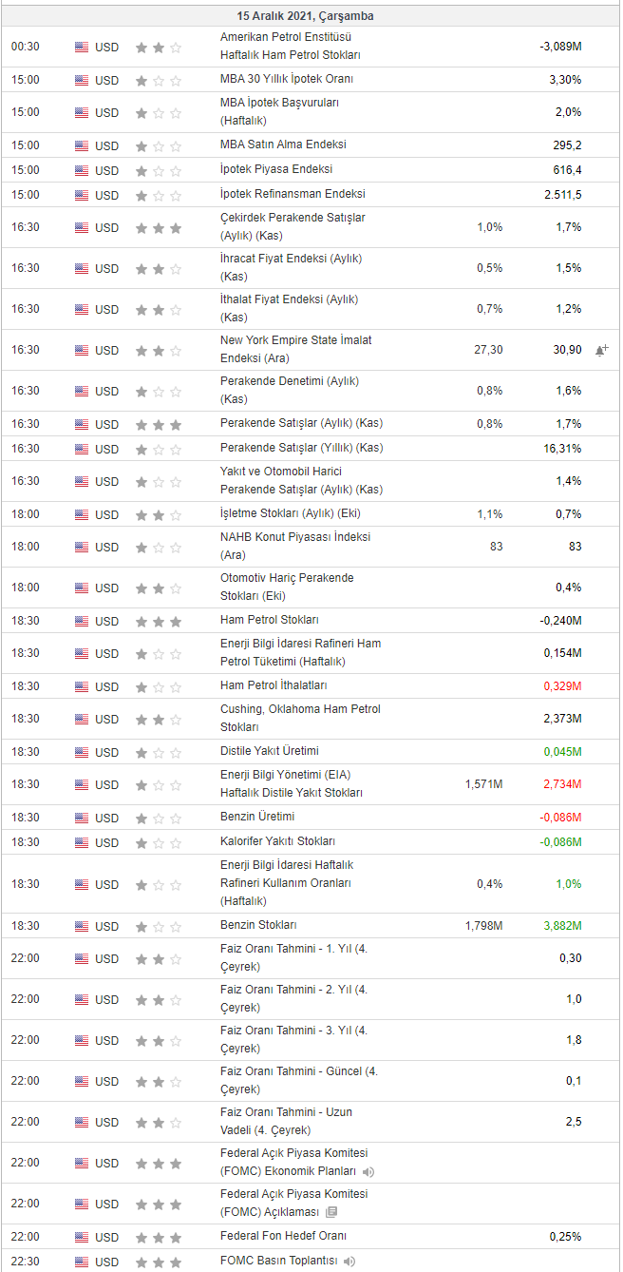Click the 30,90 previous value for Empire State
Viewport: 623px width, 1272px height.
(x=568, y=350)
